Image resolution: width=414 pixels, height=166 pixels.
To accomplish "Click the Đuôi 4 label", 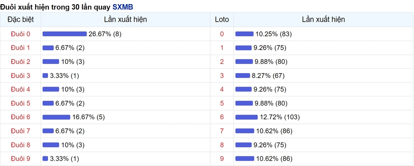I will 20,89.
